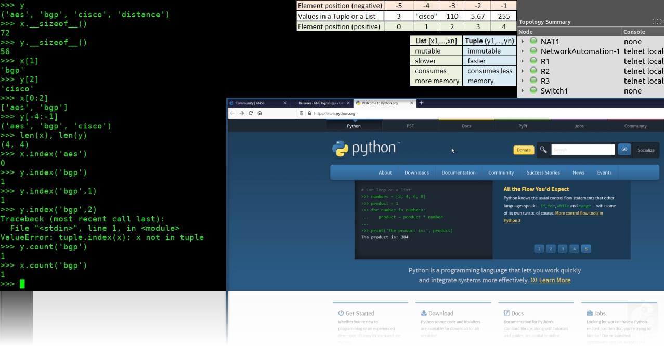This screenshot has height=346, width=664.
Task: Select slide 3 in the code carousel
Action: pyautogui.click(x=563, y=249)
